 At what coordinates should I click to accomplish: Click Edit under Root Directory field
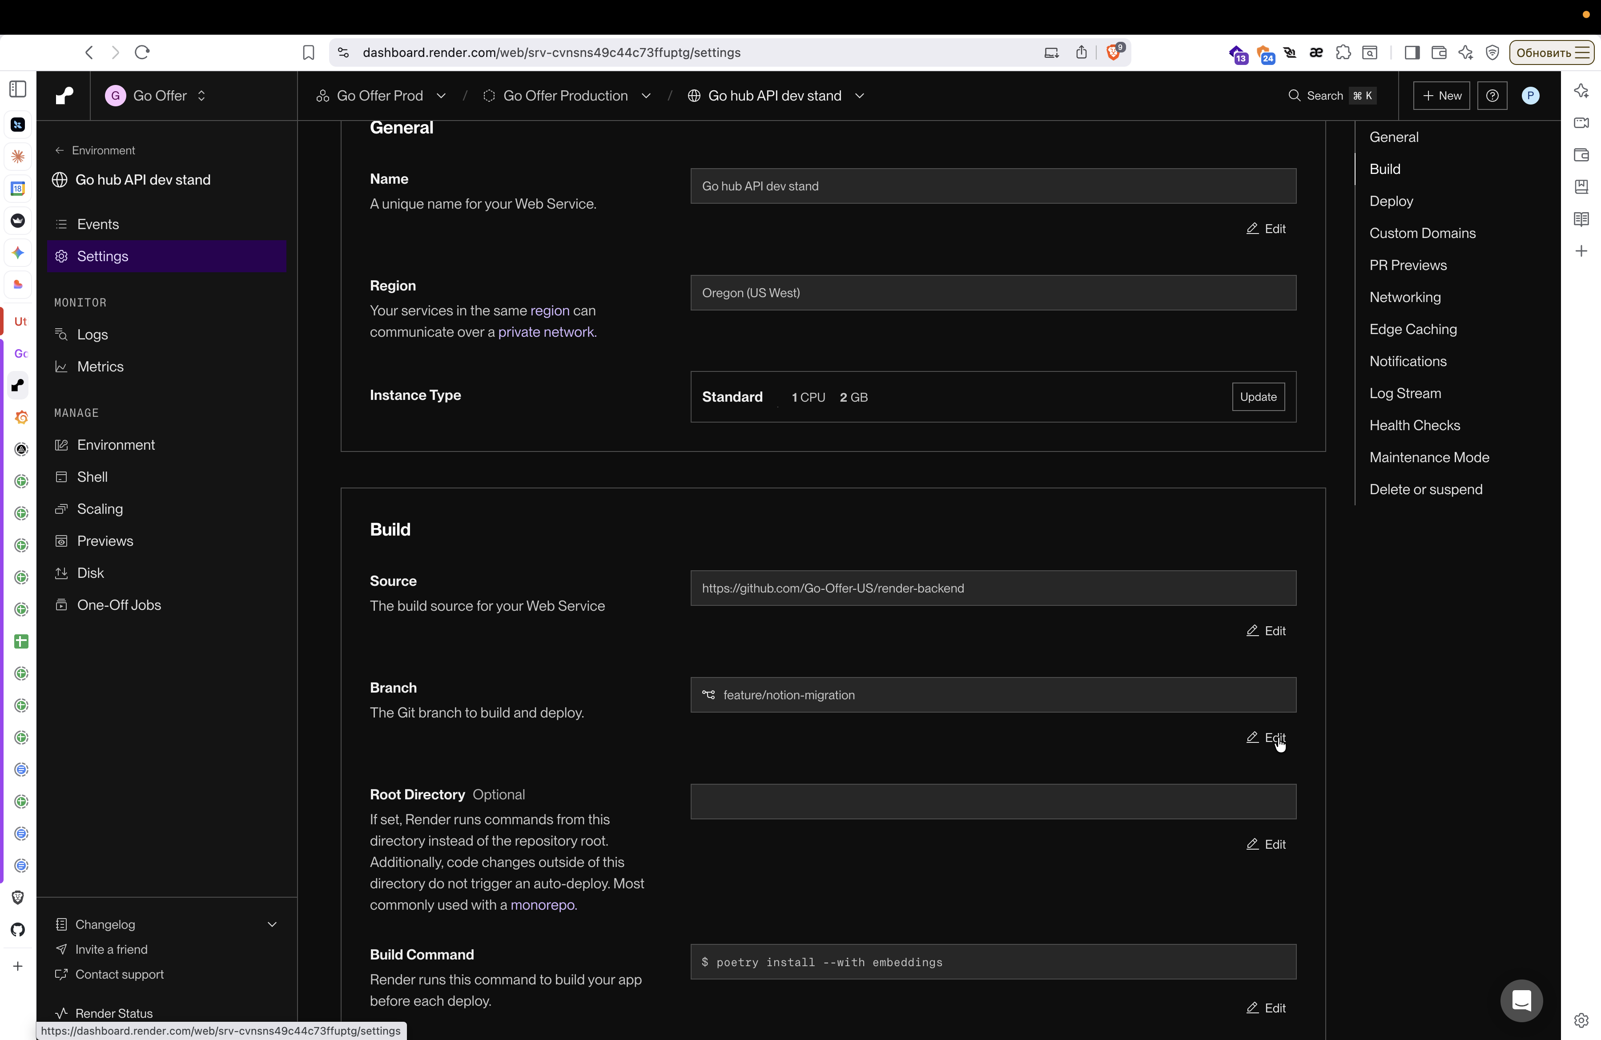coord(1265,843)
